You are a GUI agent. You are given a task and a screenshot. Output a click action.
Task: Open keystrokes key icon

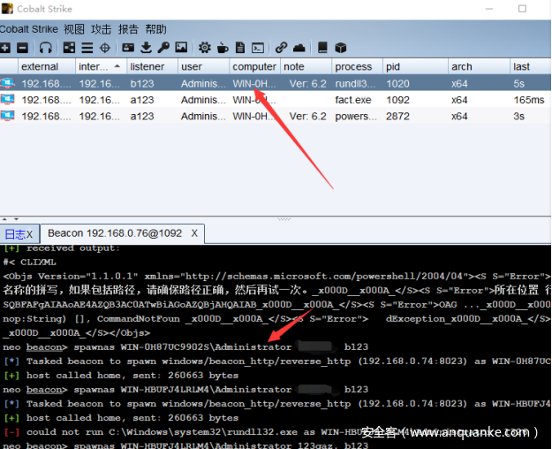163,48
